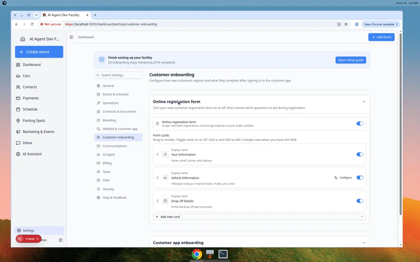Screen dimensions: 420x262
Task: Click the Contacts sidebar icon
Action: pyautogui.click(x=18, y=87)
